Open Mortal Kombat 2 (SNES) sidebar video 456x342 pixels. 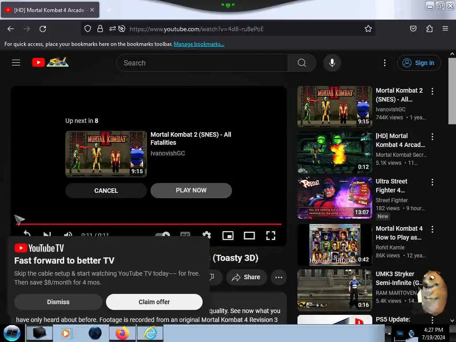click(x=335, y=106)
